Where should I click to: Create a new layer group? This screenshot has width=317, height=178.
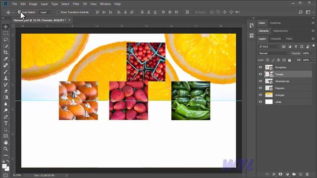point(294,174)
